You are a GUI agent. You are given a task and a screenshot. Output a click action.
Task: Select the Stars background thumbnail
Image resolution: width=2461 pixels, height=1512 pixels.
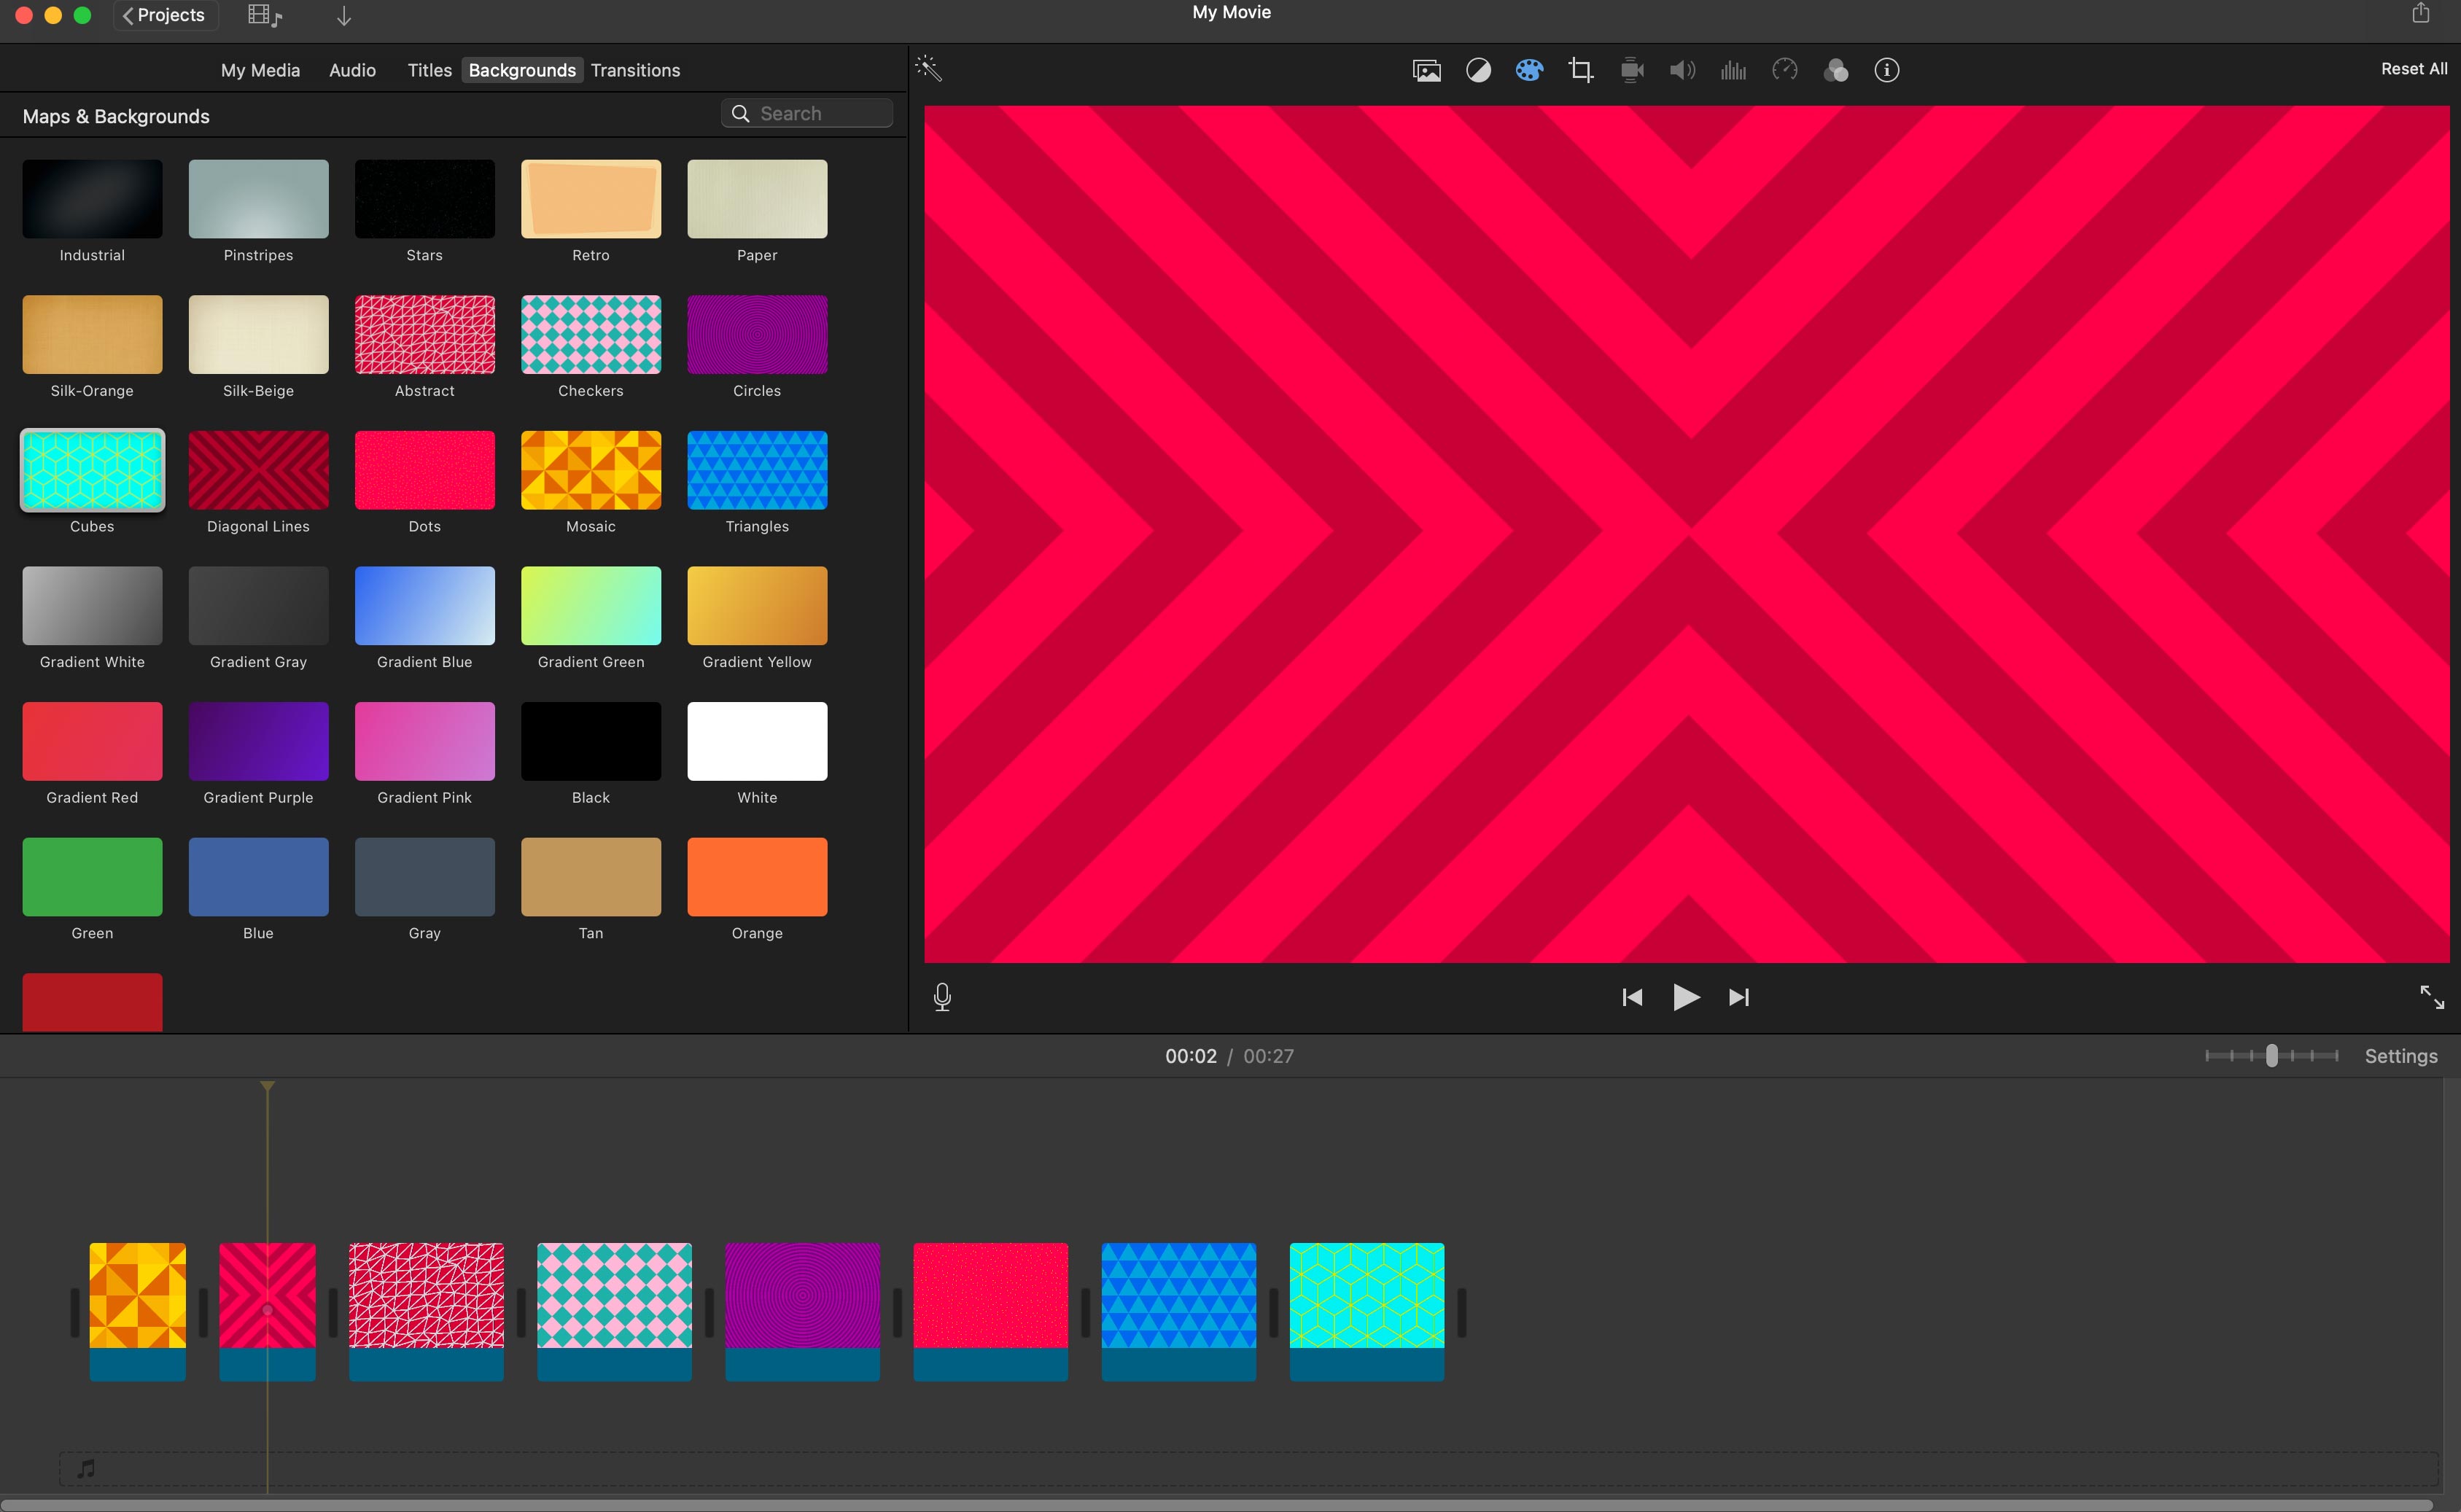pyautogui.click(x=424, y=199)
